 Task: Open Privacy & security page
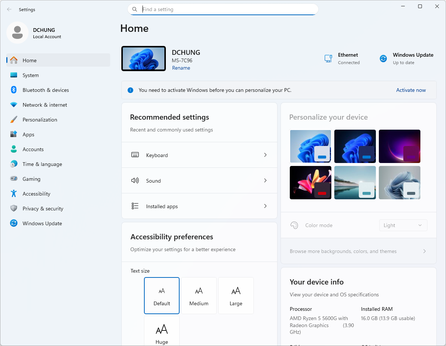tap(58, 209)
